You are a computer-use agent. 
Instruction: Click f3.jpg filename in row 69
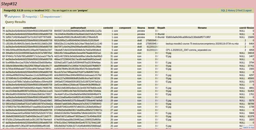point(168,53)
